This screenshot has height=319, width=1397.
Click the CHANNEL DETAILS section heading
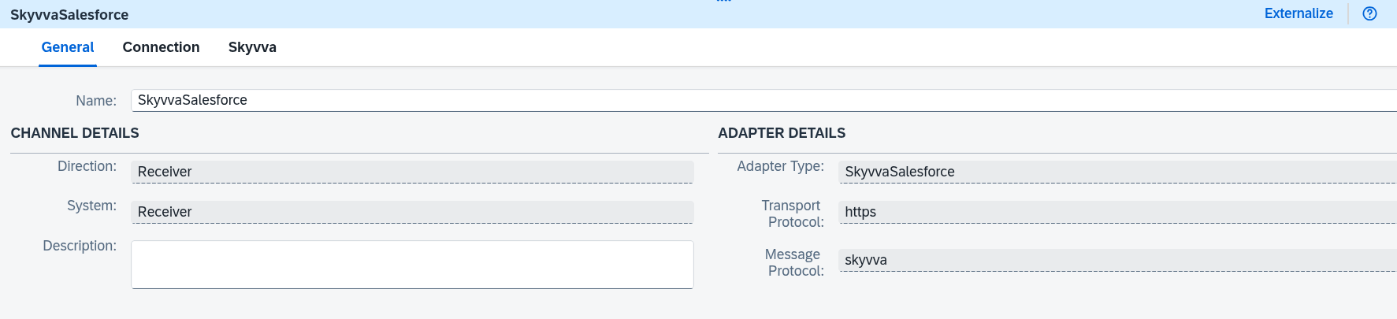pyautogui.click(x=75, y=133)
